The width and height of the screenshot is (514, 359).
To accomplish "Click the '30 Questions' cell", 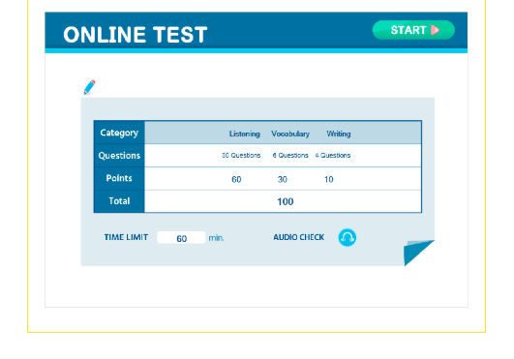I will click(x=241, y=155).
